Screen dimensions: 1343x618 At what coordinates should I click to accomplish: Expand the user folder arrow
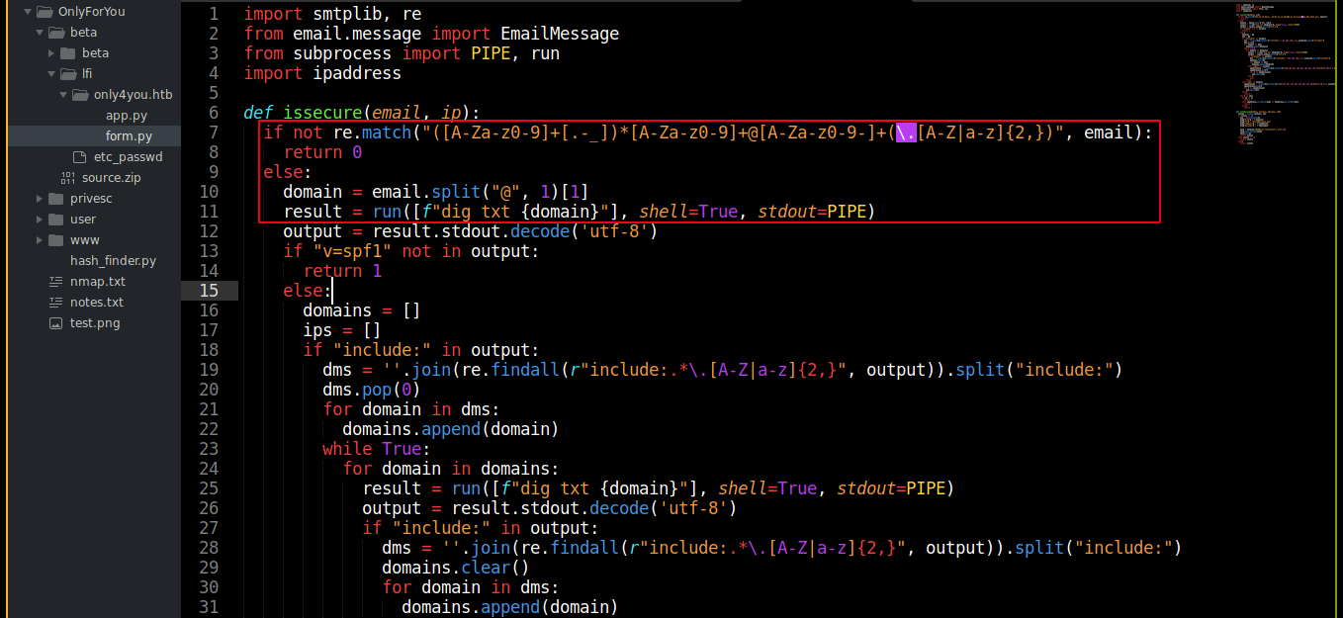coord(40,220)
